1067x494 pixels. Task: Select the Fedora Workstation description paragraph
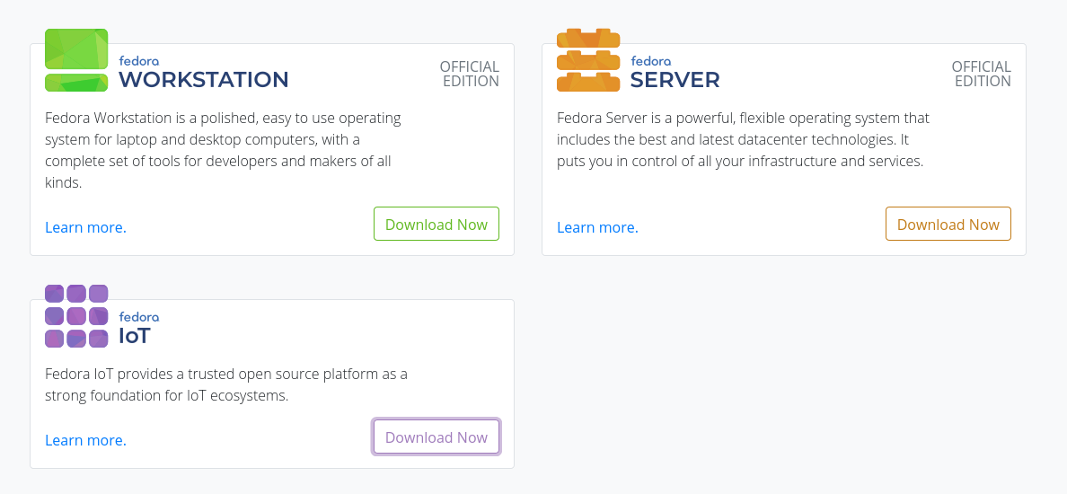click(x=224, y=150)
